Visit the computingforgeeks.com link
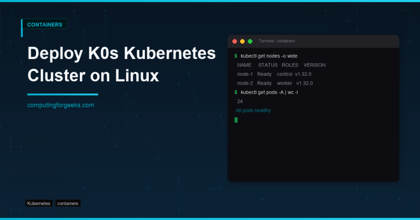This screenshot has width=420, height=220. tap(61, 105)
